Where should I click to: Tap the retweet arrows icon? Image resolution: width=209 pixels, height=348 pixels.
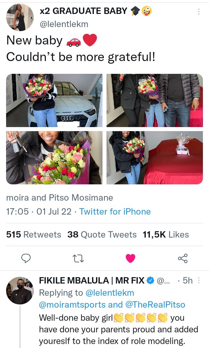pyautogui.click(x=78, y=258)
